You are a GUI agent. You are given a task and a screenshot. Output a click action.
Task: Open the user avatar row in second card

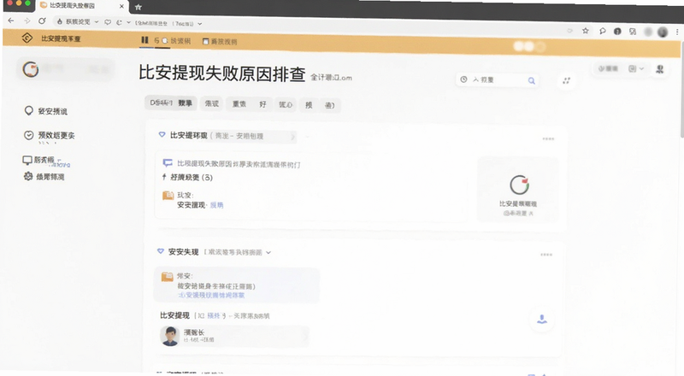click(234, 337)
